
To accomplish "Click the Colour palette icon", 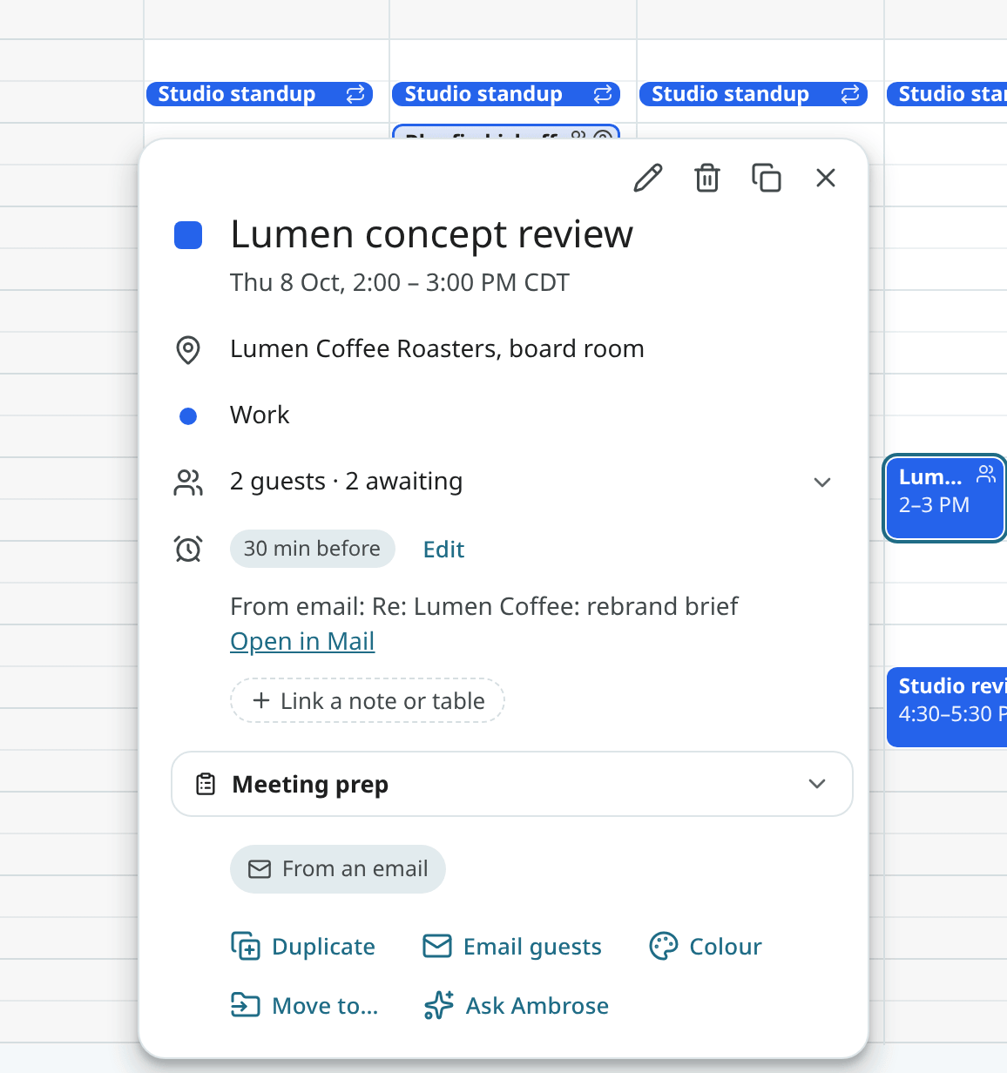I will (x=664, y=946).
